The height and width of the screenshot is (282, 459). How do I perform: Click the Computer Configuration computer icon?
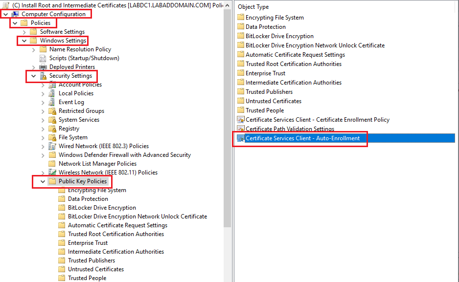pos(15,14)
